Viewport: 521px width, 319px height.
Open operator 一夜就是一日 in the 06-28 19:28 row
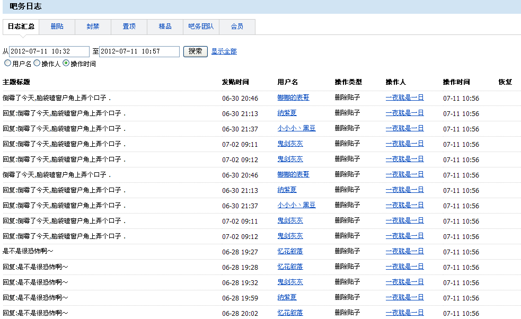[x=404, y=267]
